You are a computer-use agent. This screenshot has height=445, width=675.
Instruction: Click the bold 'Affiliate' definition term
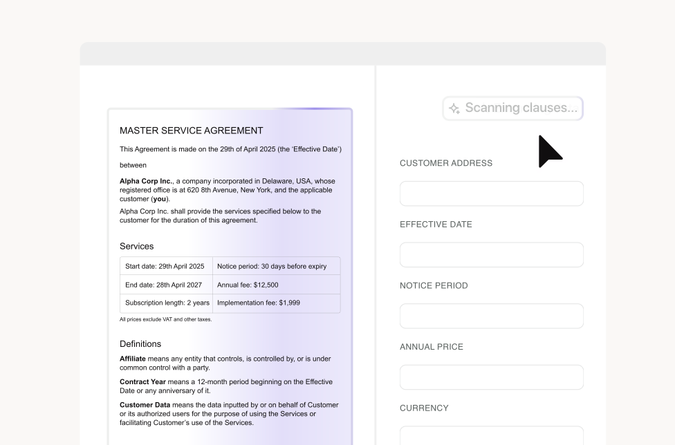click(133, 359)
